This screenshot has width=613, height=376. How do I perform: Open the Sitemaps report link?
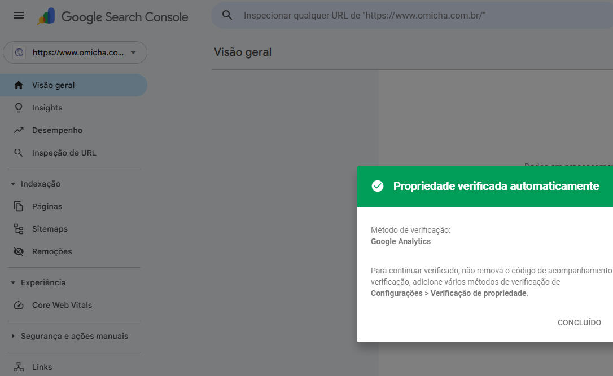coord(50,229)
